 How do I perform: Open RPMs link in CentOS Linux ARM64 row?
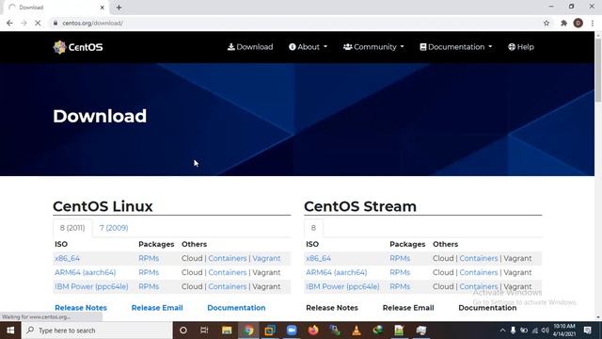coord(149,272)
